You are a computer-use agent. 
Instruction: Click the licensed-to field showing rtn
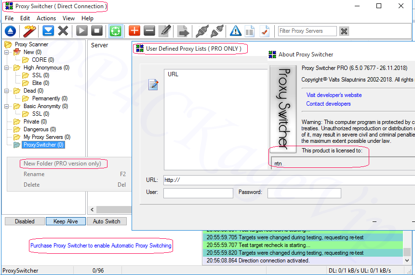pos(343,163)
